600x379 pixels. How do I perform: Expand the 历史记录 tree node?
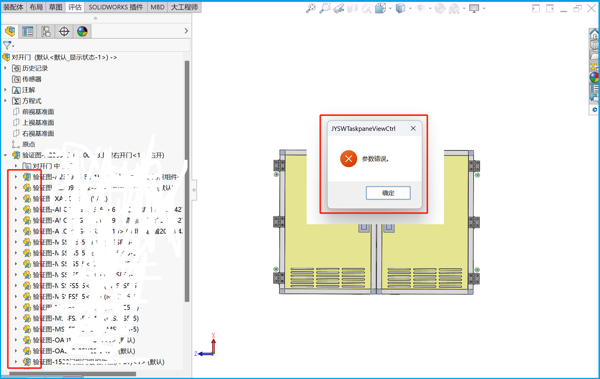[6, 68]
